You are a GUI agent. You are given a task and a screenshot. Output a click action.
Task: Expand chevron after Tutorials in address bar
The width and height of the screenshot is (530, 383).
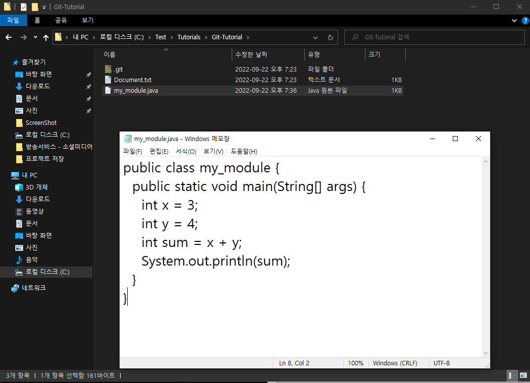(x=206, y=37)
